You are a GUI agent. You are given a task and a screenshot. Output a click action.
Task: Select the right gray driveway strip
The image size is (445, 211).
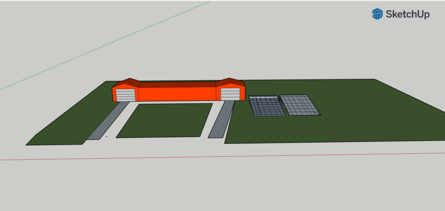point(222,119)
